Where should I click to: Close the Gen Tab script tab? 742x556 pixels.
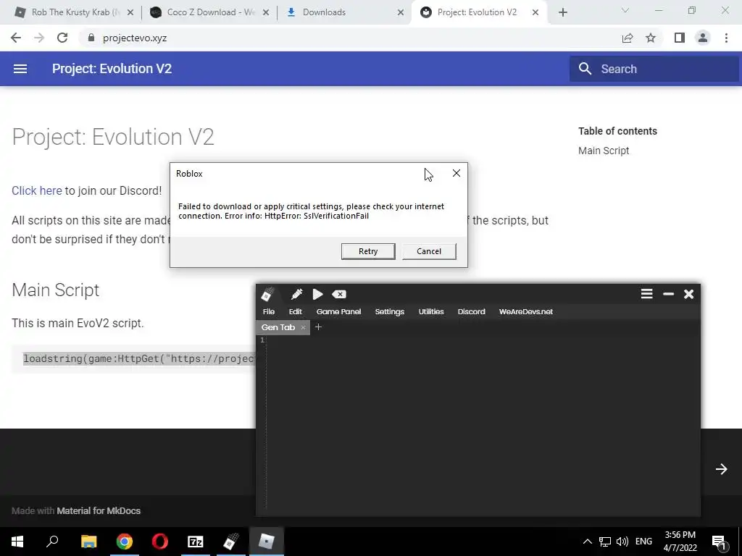tap(304, 327)
